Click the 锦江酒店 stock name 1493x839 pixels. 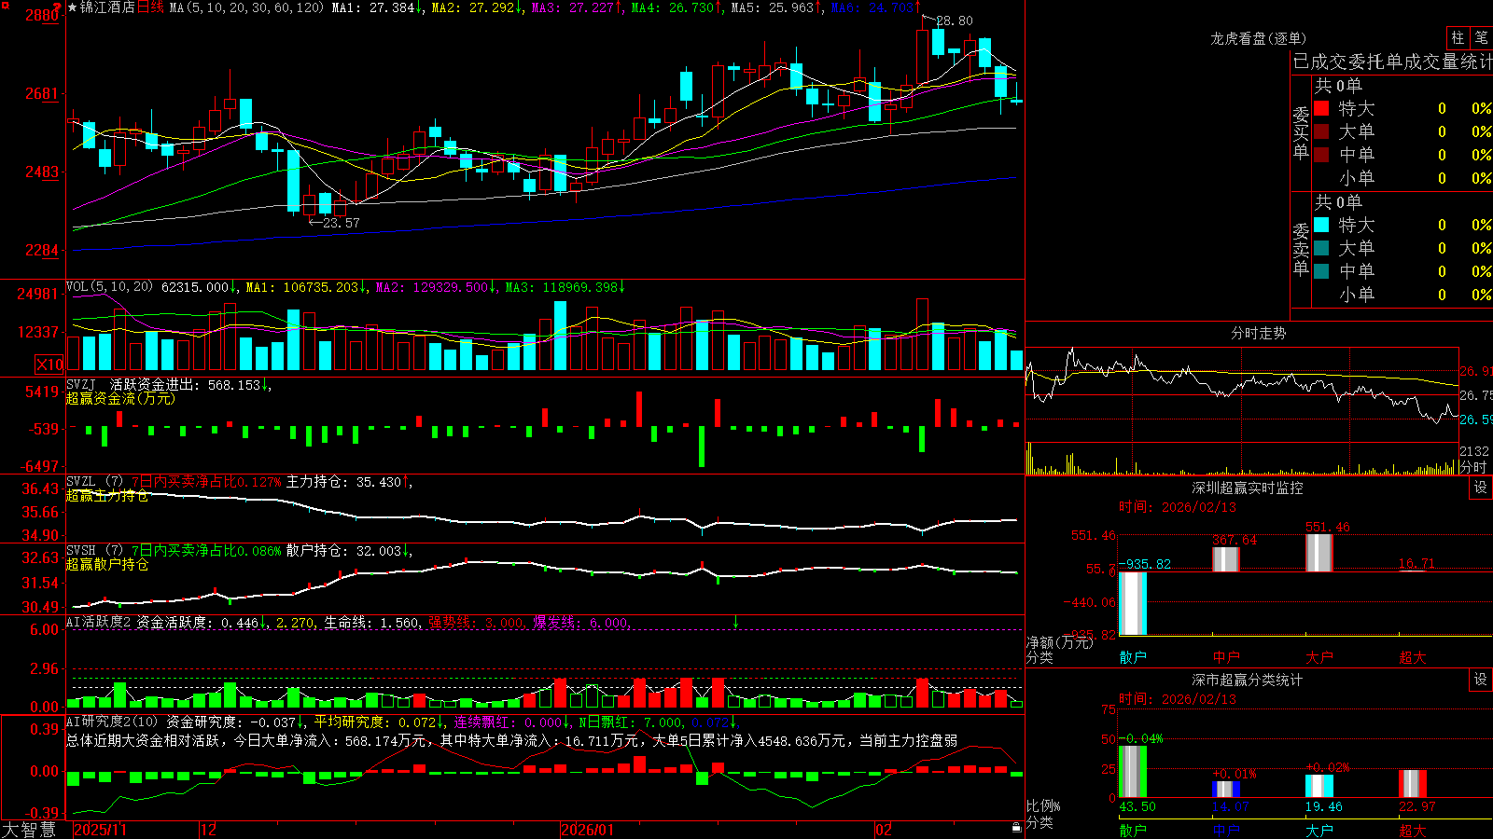tap(107, 7)
